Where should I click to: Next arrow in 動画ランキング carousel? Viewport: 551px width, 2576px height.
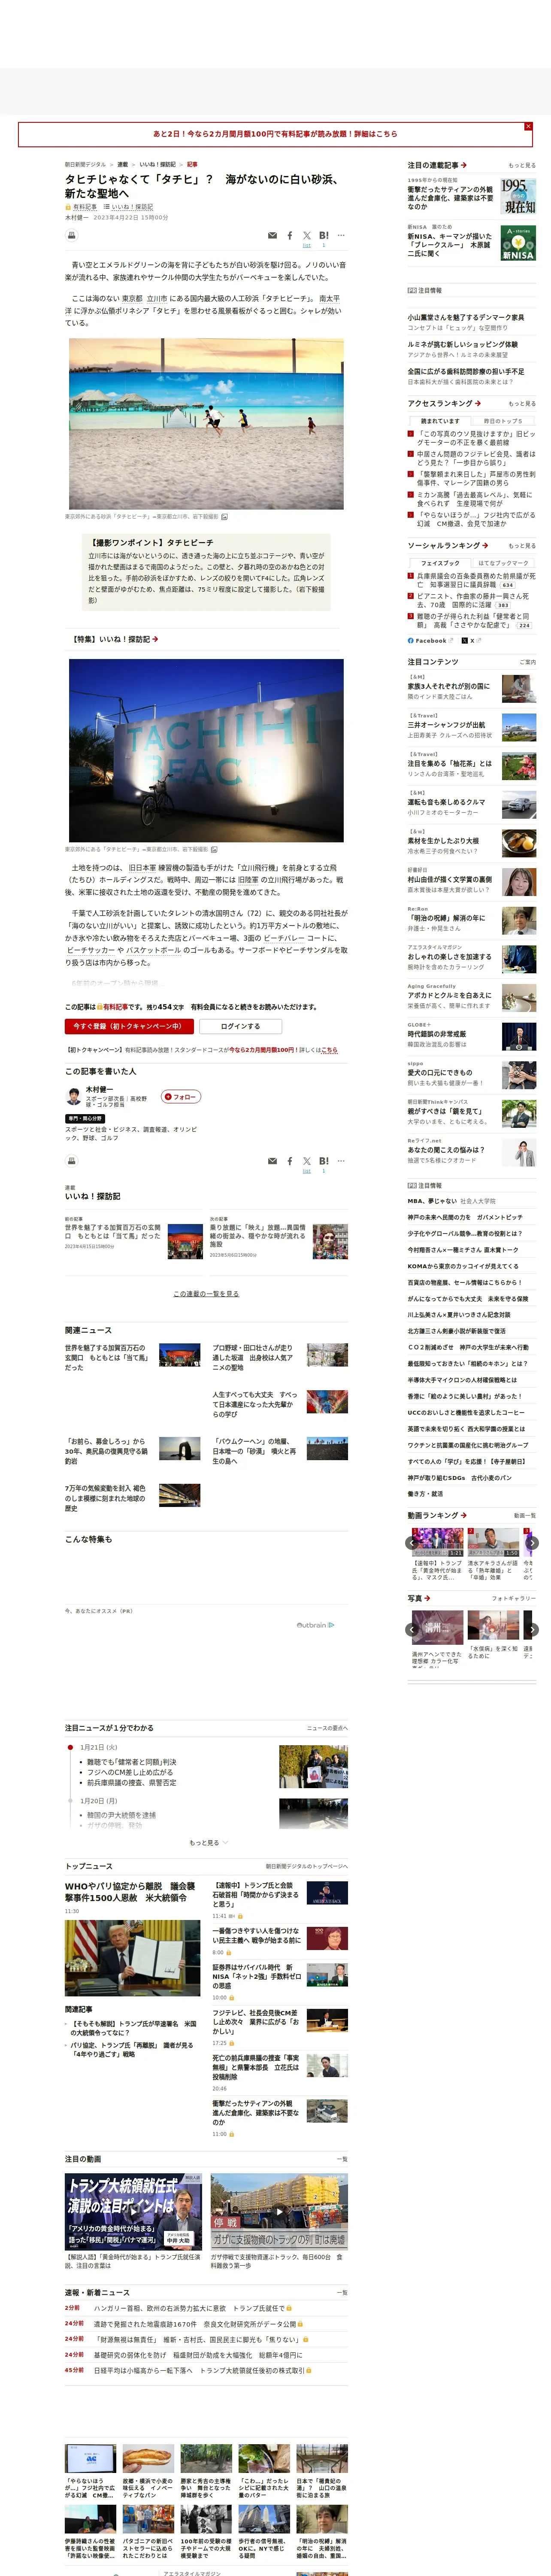[532, 1543]
